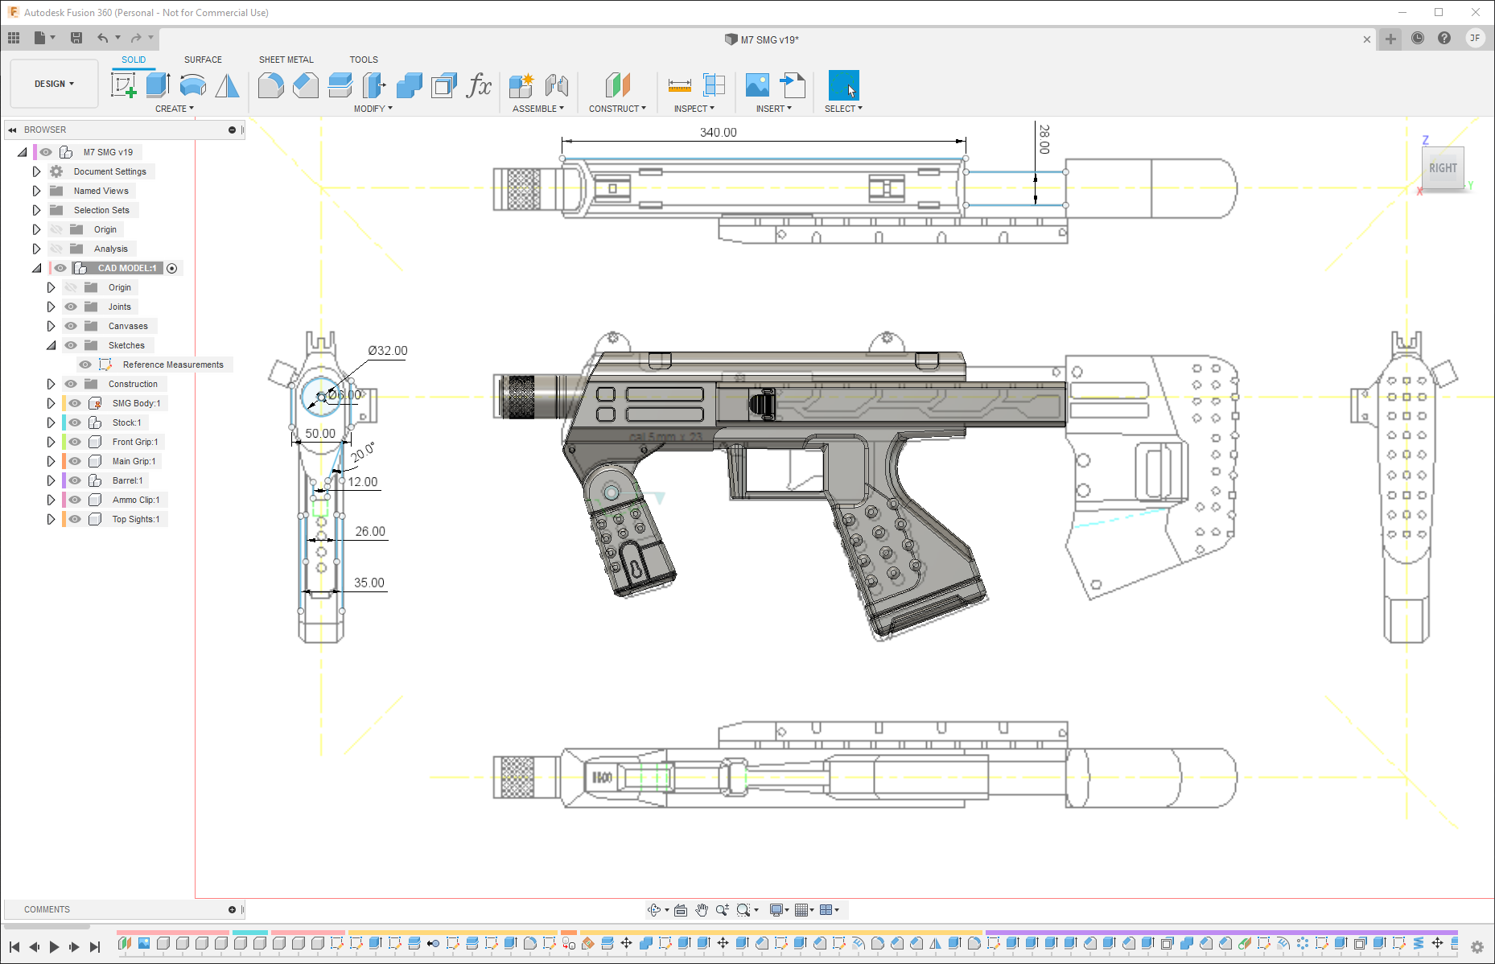Viewport: 1495px width, 964px height.
Task: Open the SHEET METAL tab
Action: point(286,60)
